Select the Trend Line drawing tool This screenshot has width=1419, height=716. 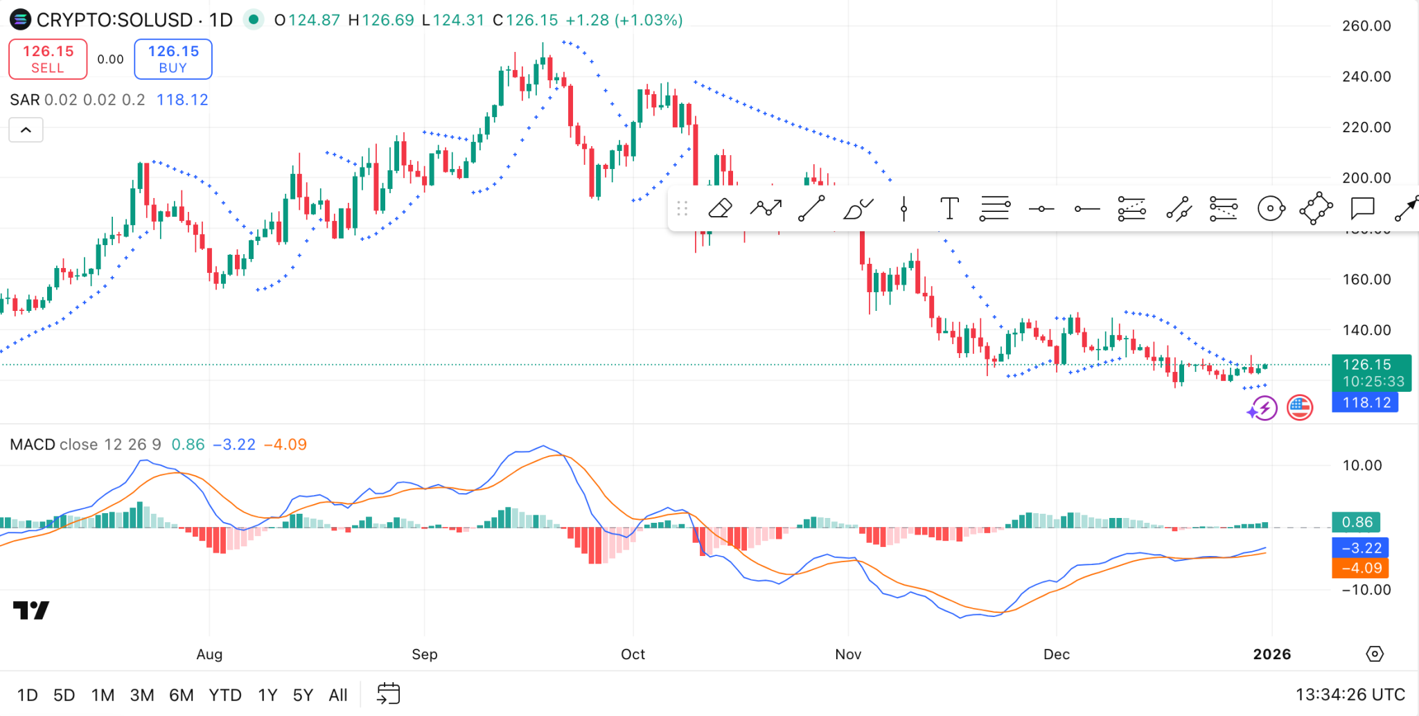tap(811, 208)
